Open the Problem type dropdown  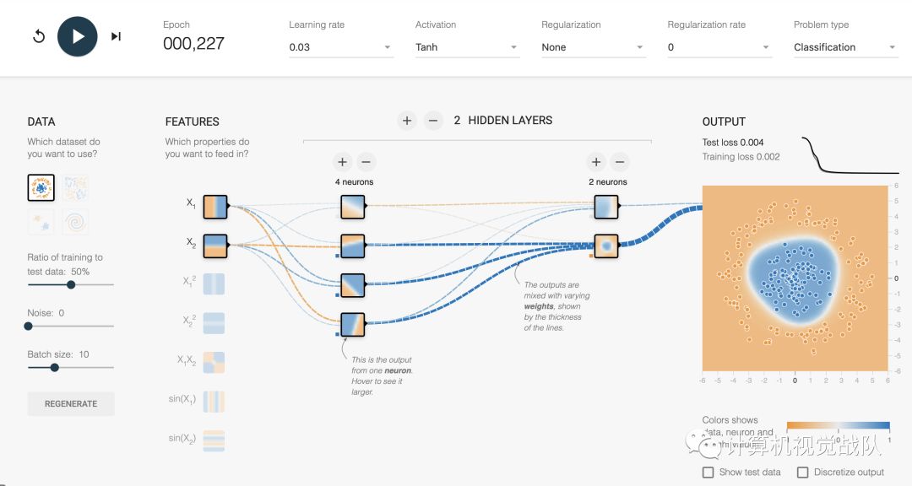[844, 47]
